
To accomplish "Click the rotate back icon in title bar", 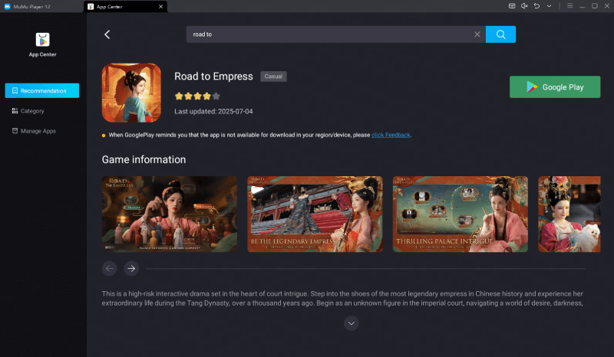I will [536, 6].
